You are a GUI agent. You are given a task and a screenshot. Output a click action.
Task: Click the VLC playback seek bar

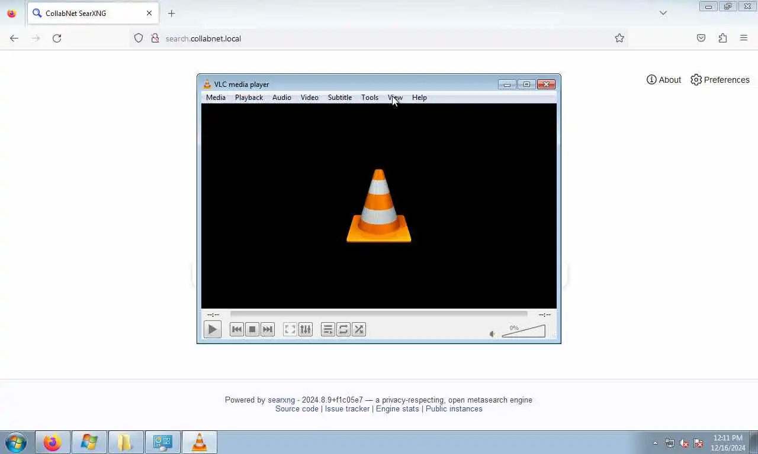coord(378,314)
